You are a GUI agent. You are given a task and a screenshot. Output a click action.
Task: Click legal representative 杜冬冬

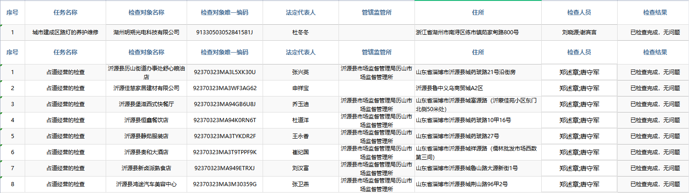(301, 32)
